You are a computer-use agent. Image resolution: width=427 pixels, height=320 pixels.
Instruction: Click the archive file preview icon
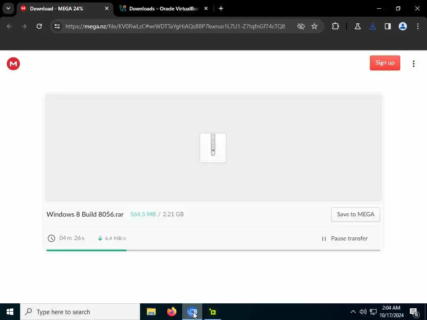pyautogui.click(x=213, y=148)
